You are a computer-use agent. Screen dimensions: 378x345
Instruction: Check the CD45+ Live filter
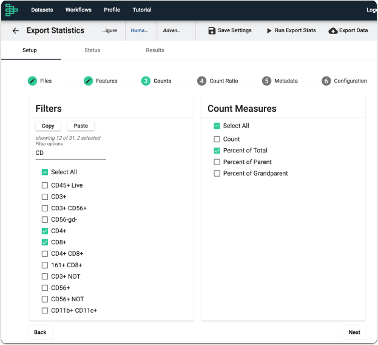pyautogui.click(x=45, y=185)
